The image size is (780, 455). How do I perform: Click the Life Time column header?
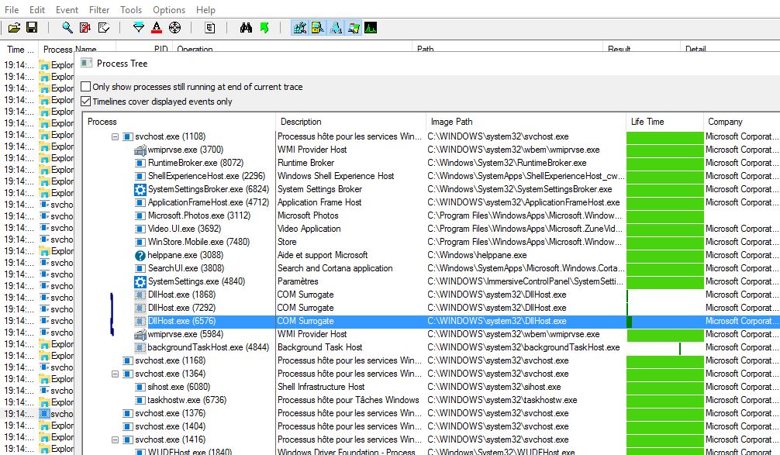pyautogui.click(x=664, y=122)
